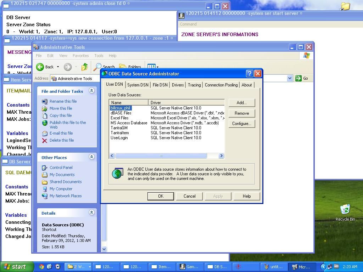Click the Delete this file red X icon

45,140
